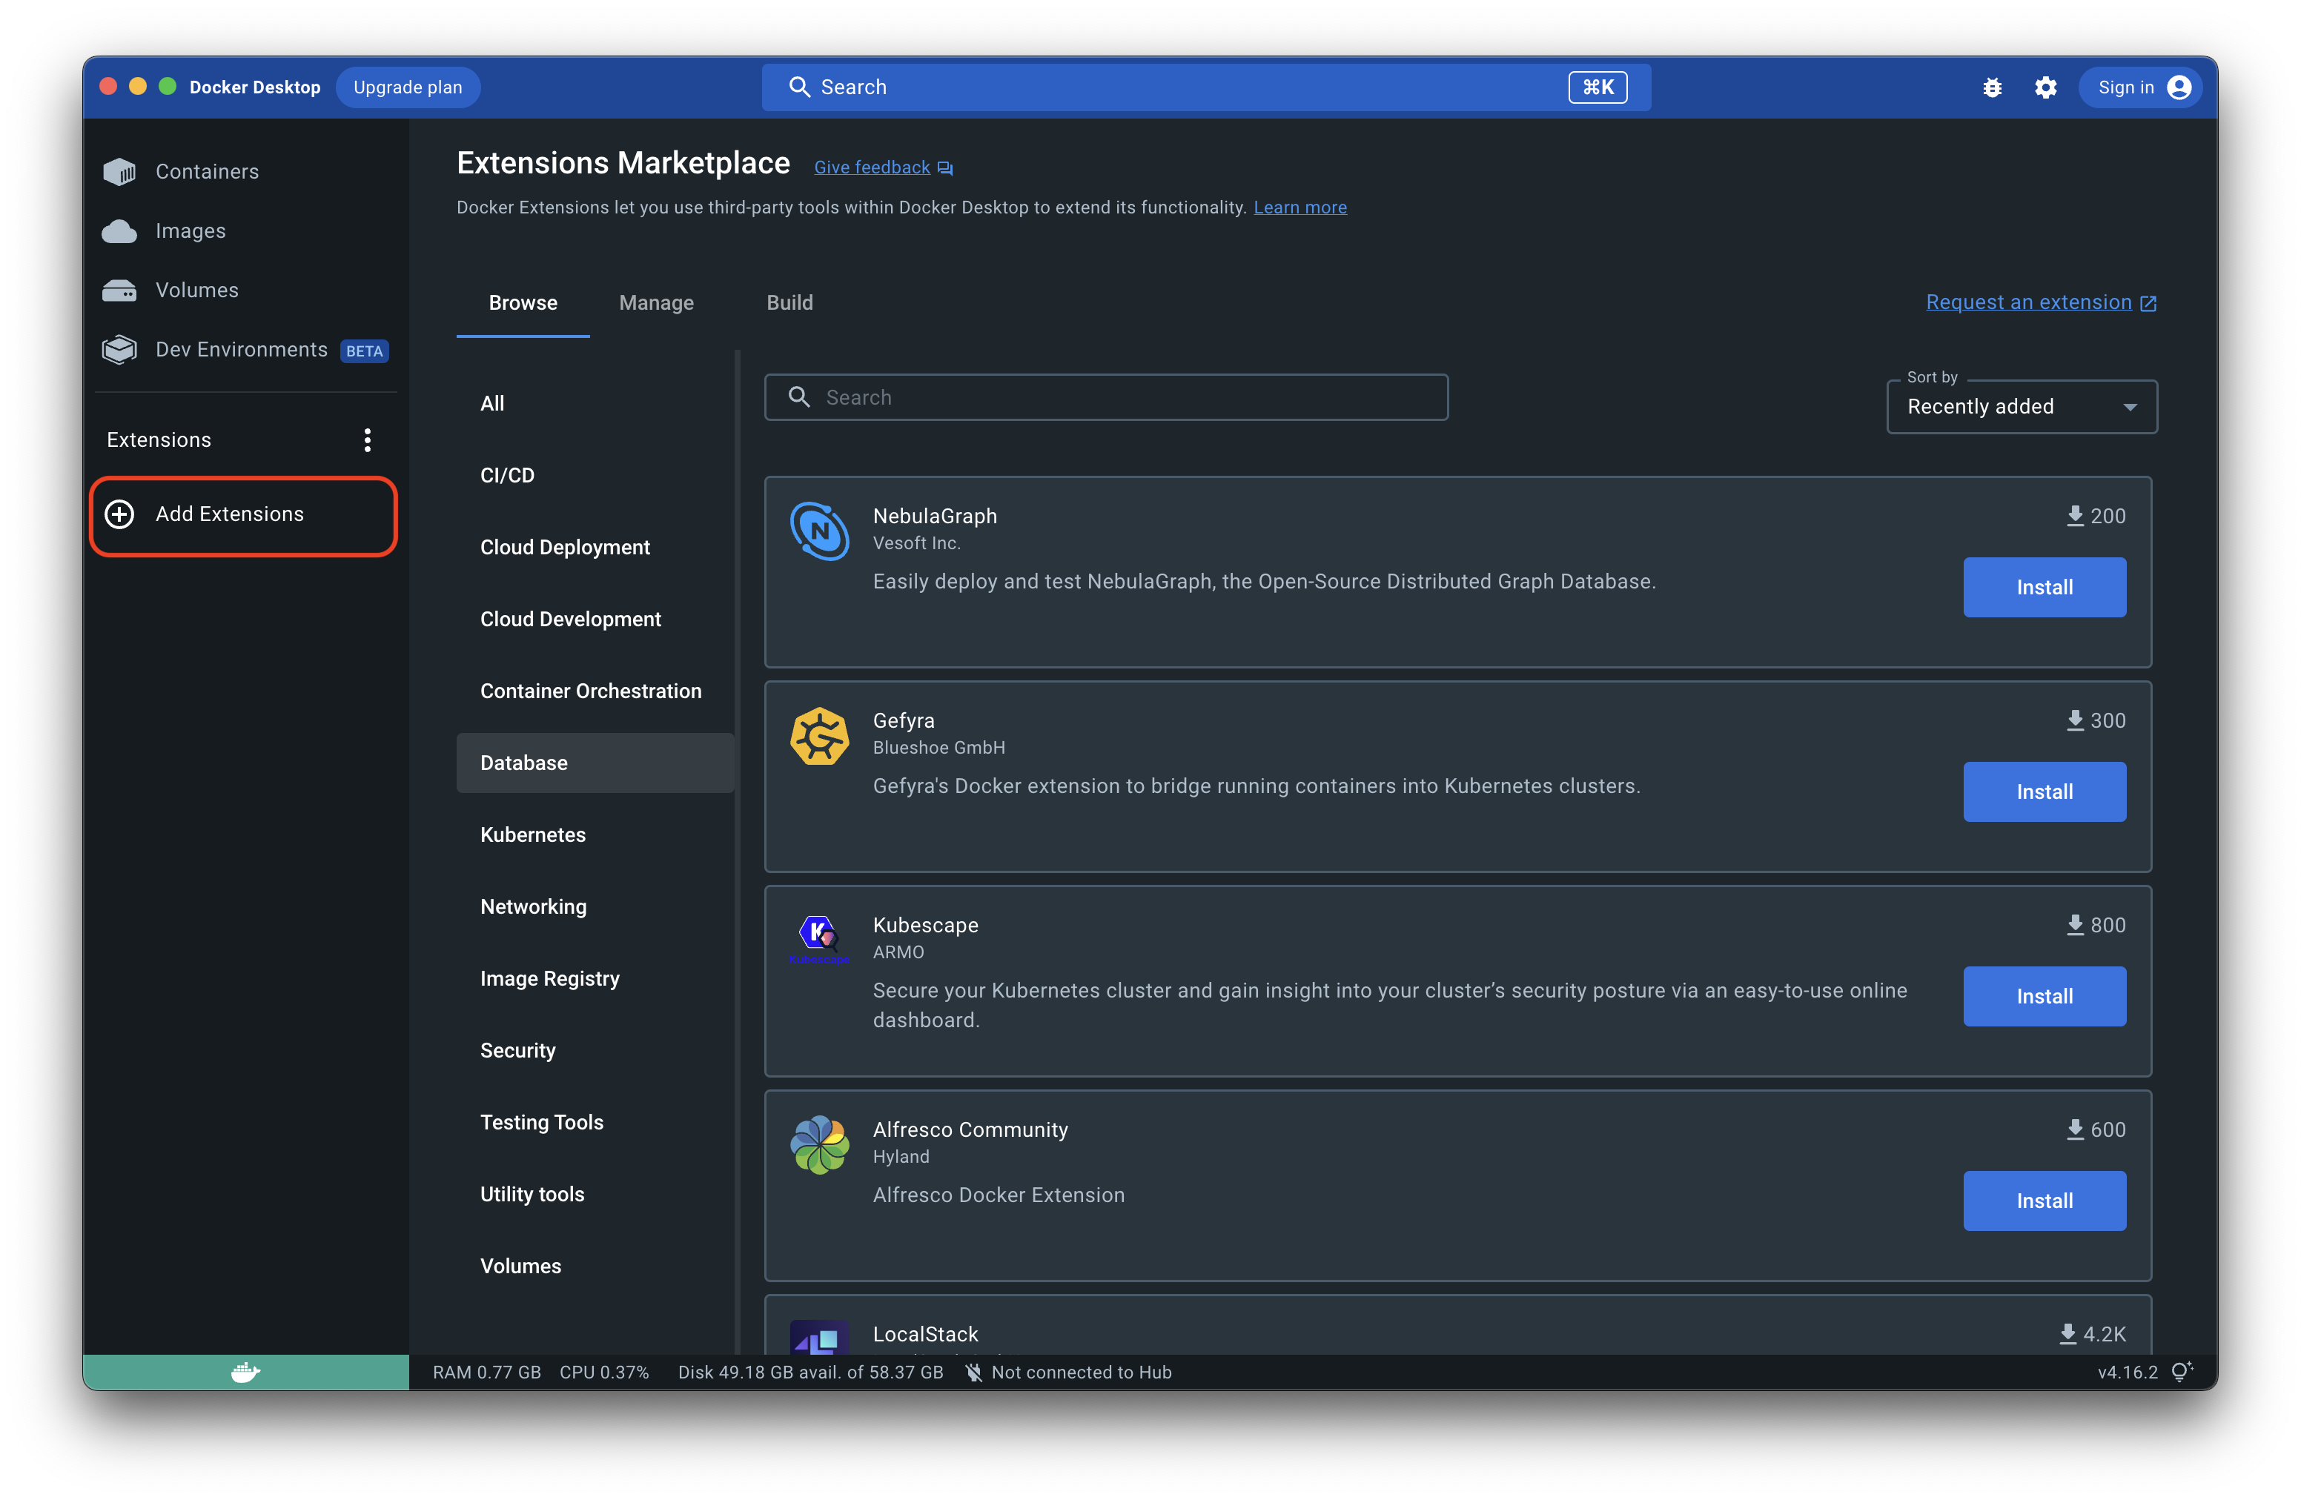Switch to the Build tab

point(789,302)
